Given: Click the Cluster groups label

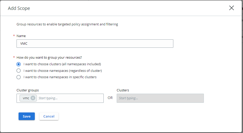Looking at the screenshot, I should click(x=28, y=90).
